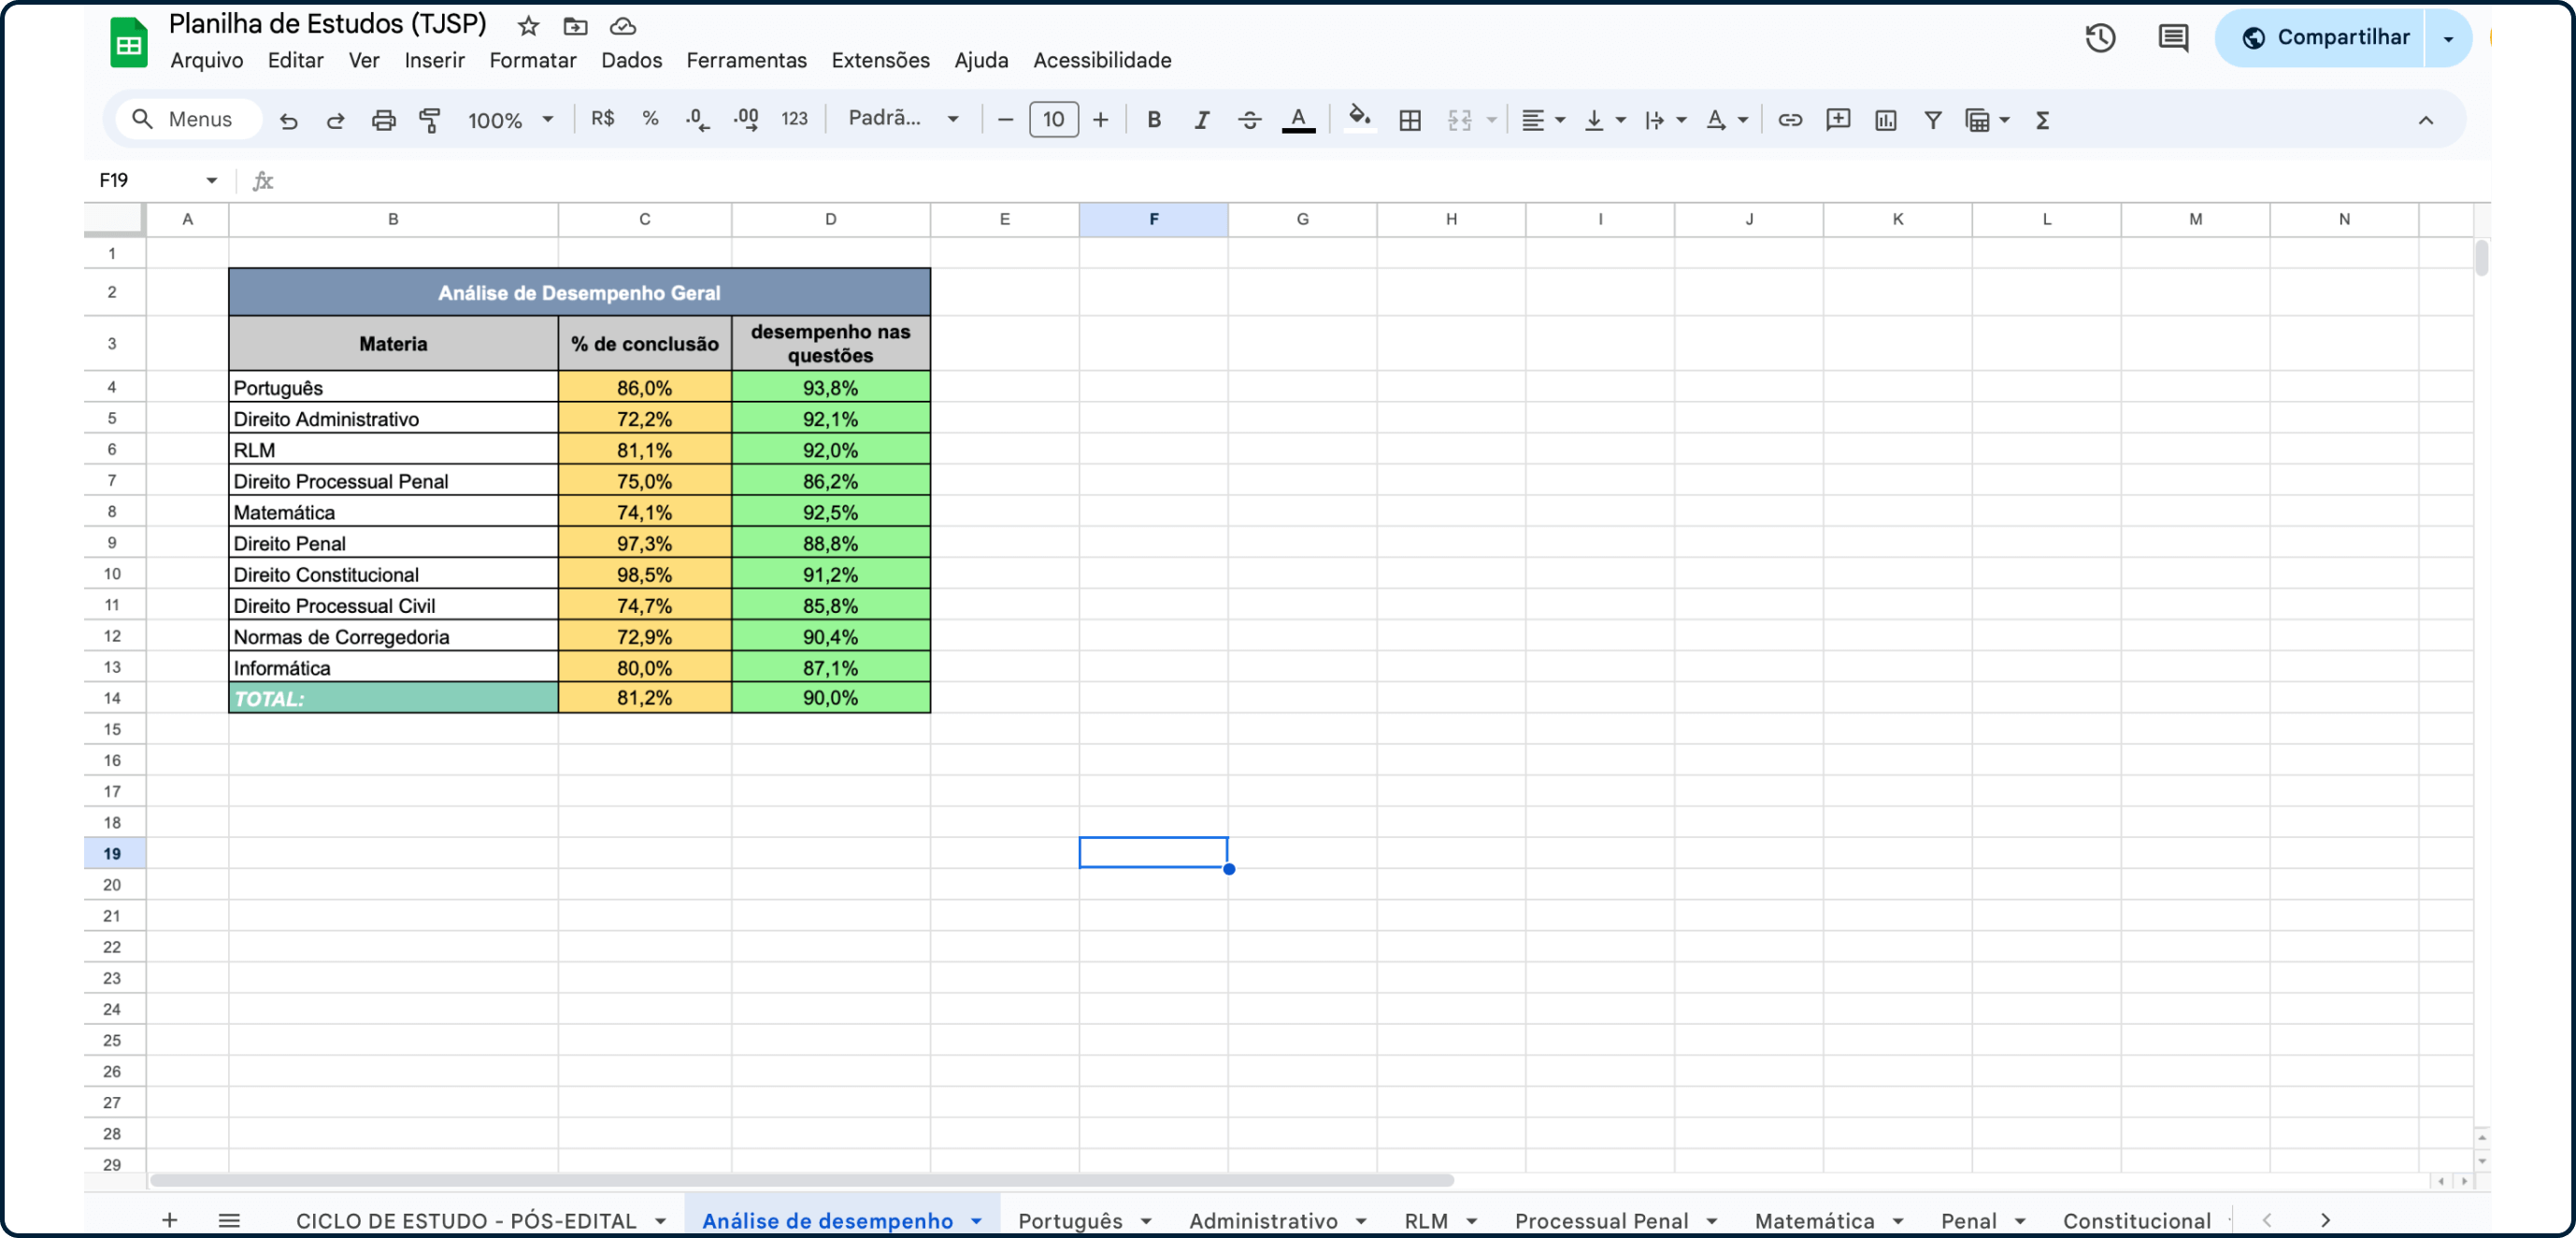The height and width of the screenshot is (1238, 2576).
Task: Open Google Sheets home icon
Action: 128,43
